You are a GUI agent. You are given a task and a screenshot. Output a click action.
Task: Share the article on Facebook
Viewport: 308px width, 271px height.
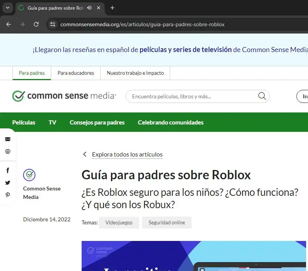click(8, 170)
